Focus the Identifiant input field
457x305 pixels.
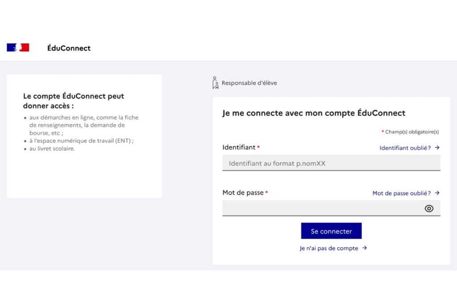331,163
